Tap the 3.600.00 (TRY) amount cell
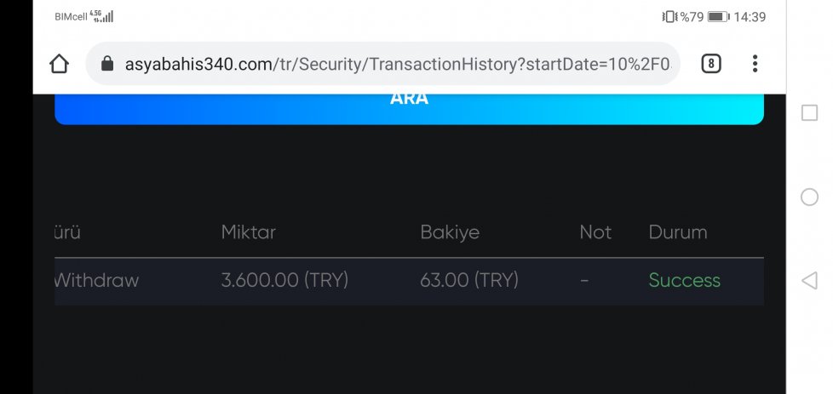Image resolution: width=833 pixels, height=394 pixels. click(284, 280)
